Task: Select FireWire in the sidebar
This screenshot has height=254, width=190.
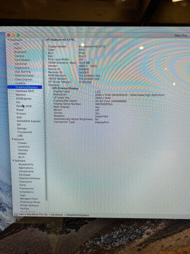Action: tap(20, 83)
